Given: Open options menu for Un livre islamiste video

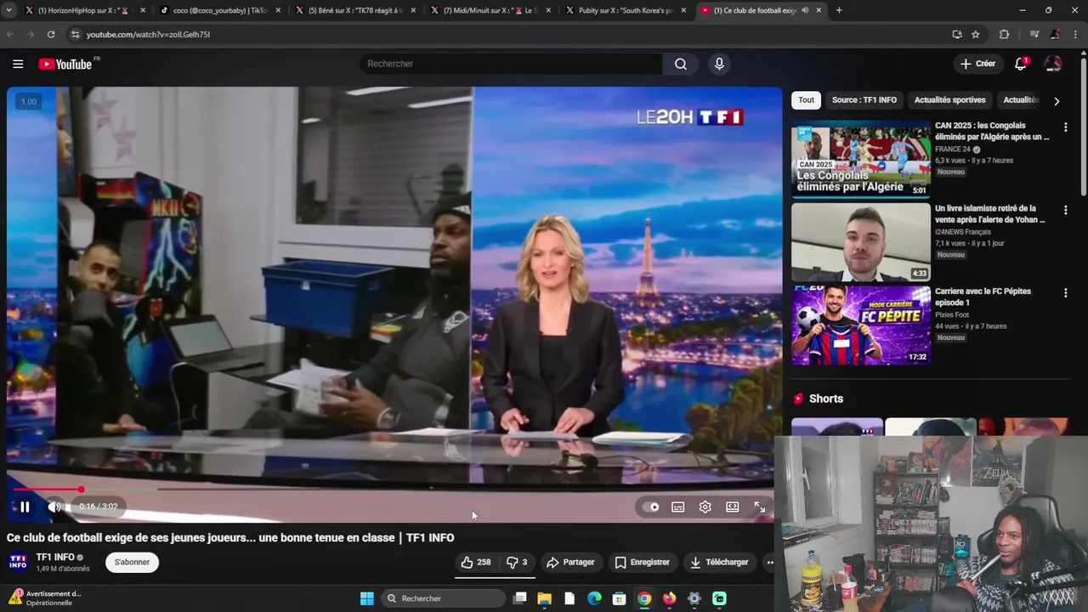Looking at the screenshot, I should pos(1065,210).
